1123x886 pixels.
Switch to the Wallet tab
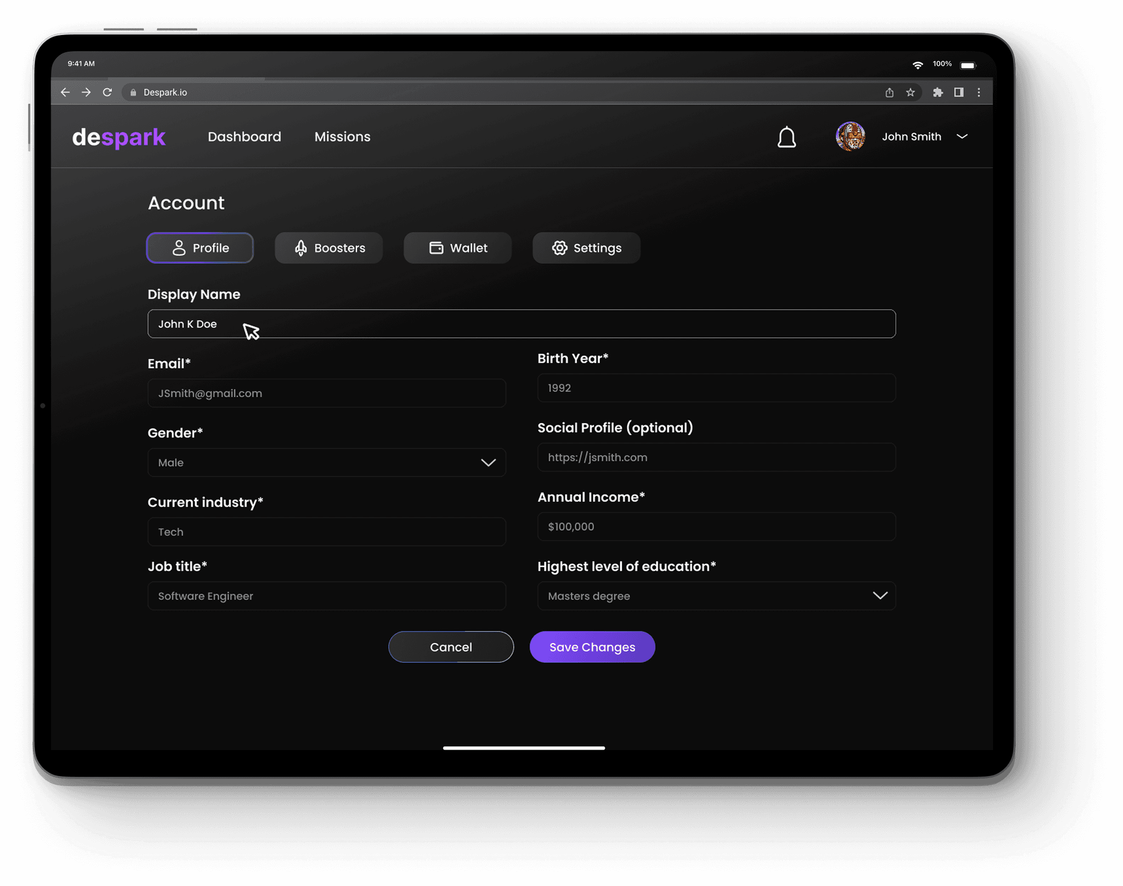(x=457, y=248)
